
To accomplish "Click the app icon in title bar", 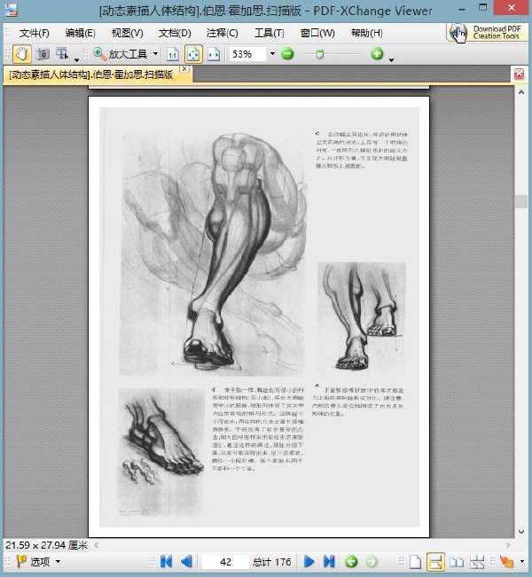I will [x=11, y=10].
